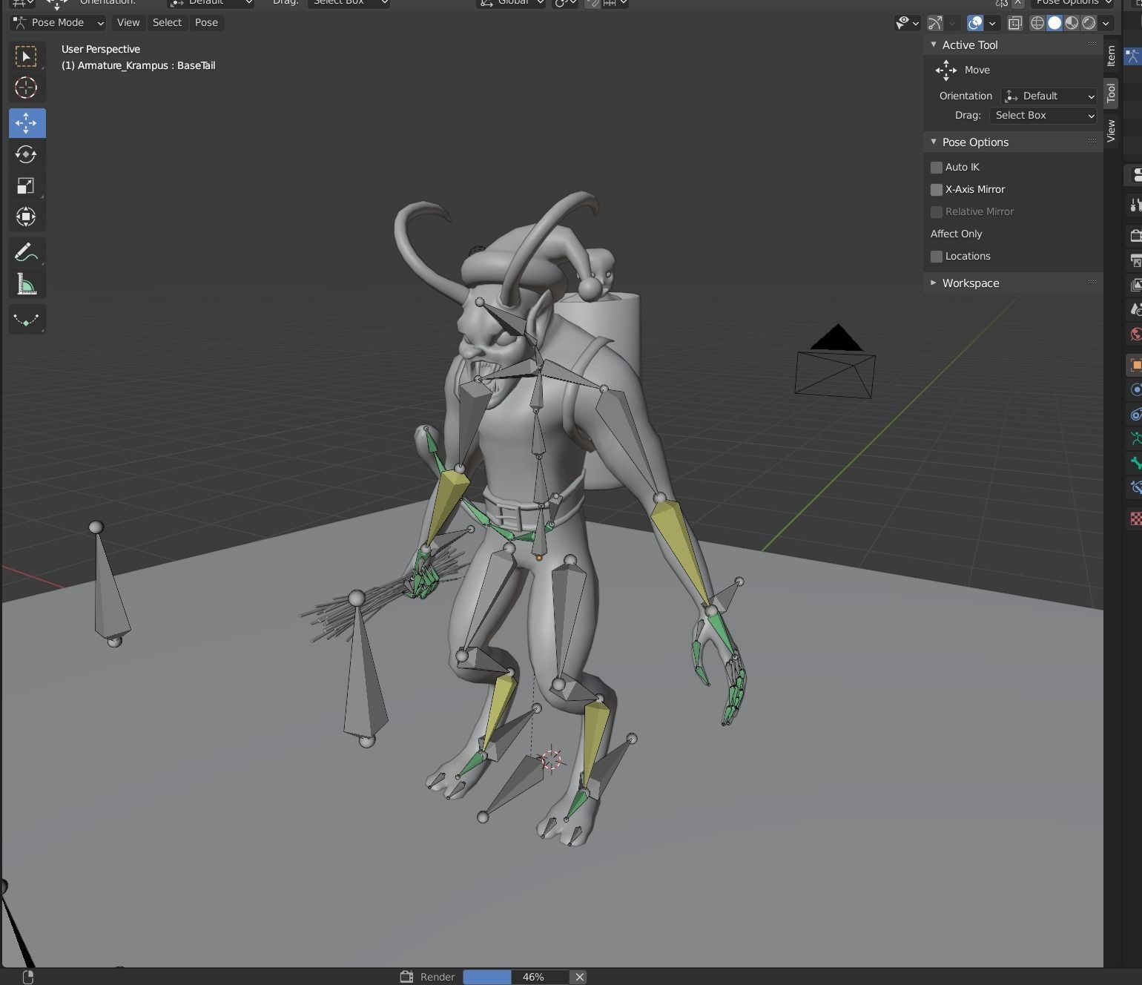Open the Object properties tab (orange square)

coord(1135,365)
